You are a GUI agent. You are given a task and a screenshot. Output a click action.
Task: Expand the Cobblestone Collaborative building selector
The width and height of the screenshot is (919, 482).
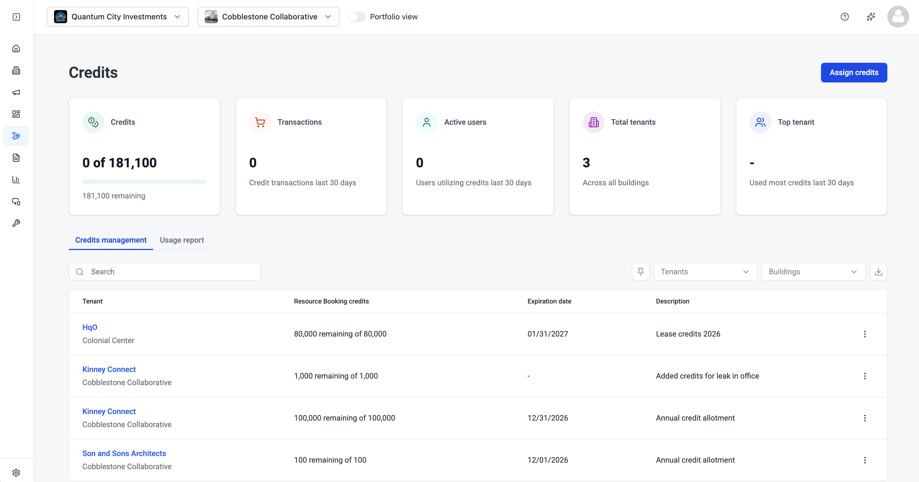coord(268,17)
